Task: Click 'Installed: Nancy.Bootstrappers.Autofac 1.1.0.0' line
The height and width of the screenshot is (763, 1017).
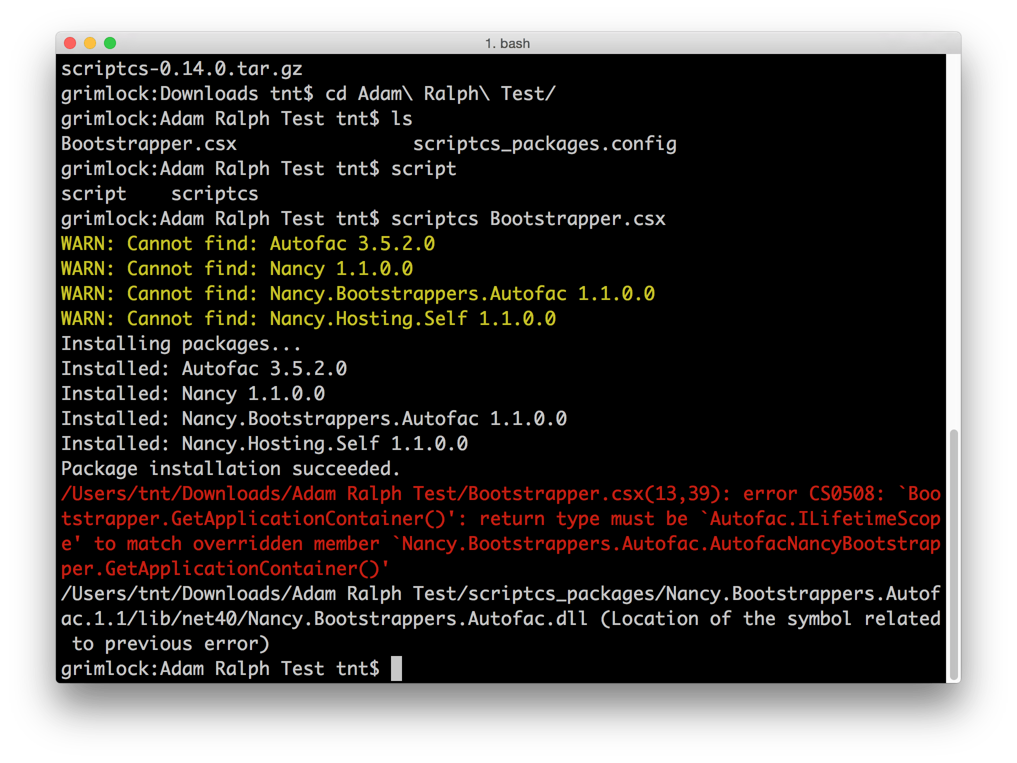Action: 314,419
